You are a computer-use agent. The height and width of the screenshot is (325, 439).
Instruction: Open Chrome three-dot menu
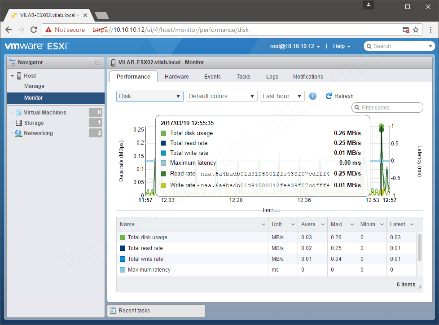(x=430, y=30)
